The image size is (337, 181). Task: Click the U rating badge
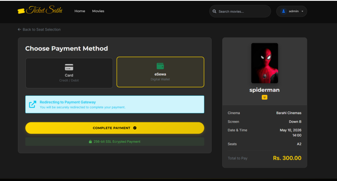point(265,97)
